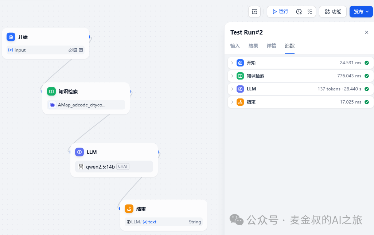Screen dimensions: 374x235
Task: Open the 功能 features button
Action: point(333,12)
